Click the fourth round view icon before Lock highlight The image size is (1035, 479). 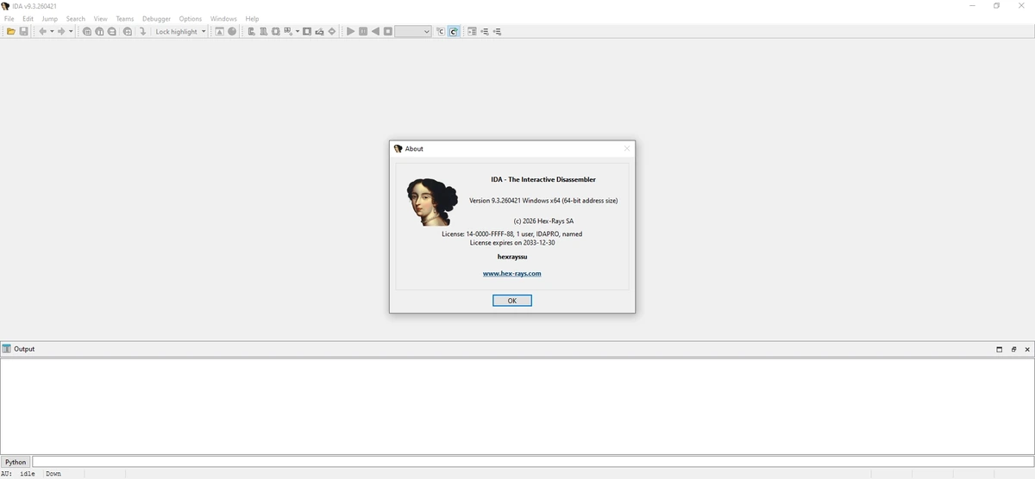point(128,32)
